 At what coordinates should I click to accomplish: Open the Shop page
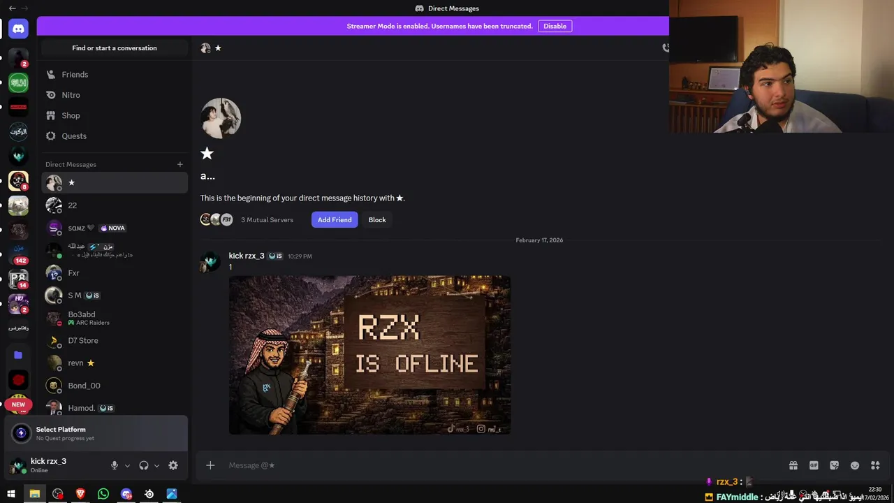[x=115, y=115]
